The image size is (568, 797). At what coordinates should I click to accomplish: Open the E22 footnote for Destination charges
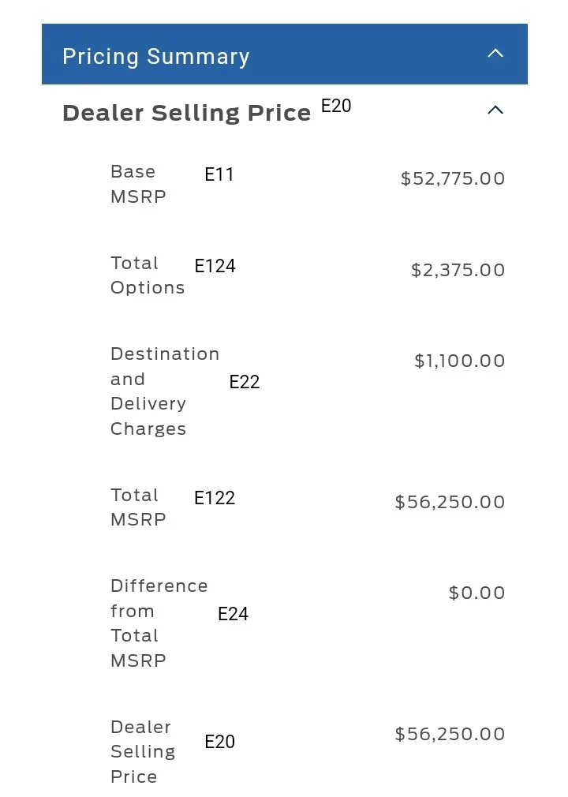[x=245, y=382]
